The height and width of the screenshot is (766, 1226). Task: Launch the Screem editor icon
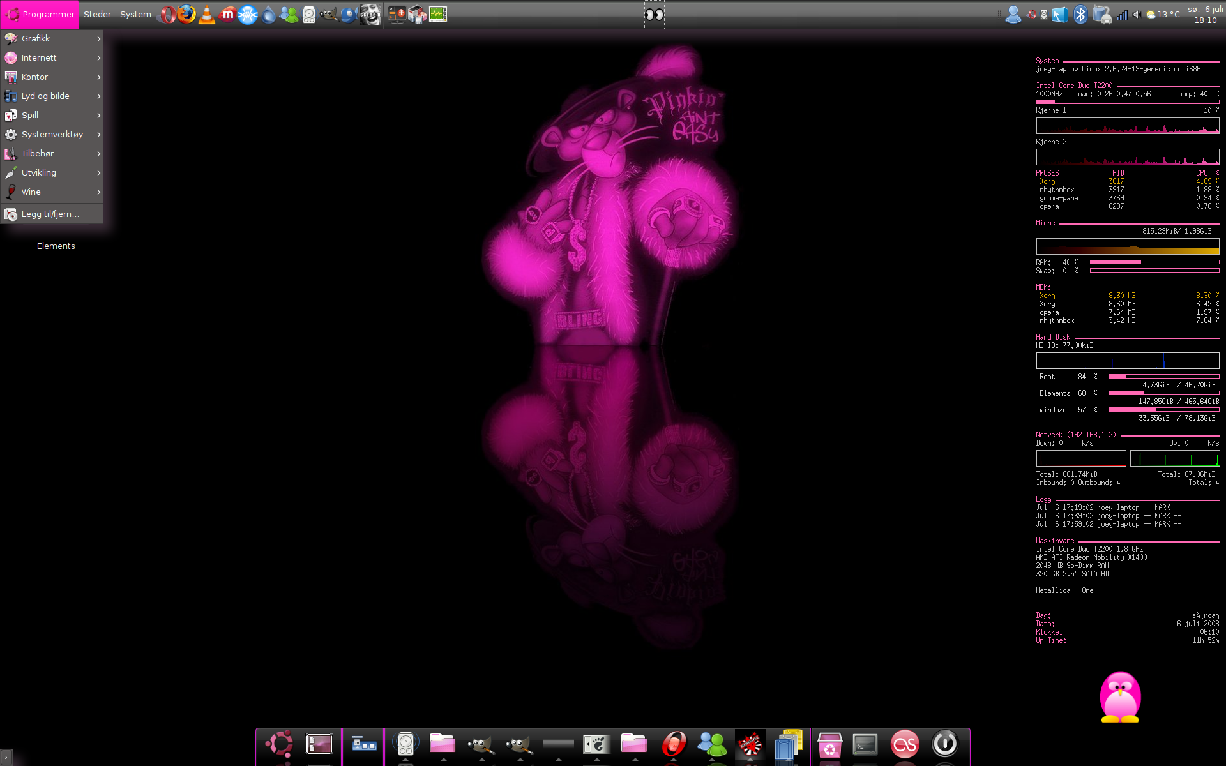pos(370,14)
